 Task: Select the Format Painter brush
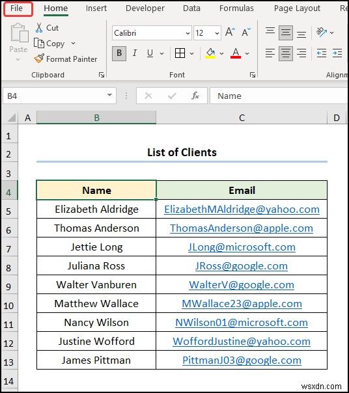click(39, 59)
